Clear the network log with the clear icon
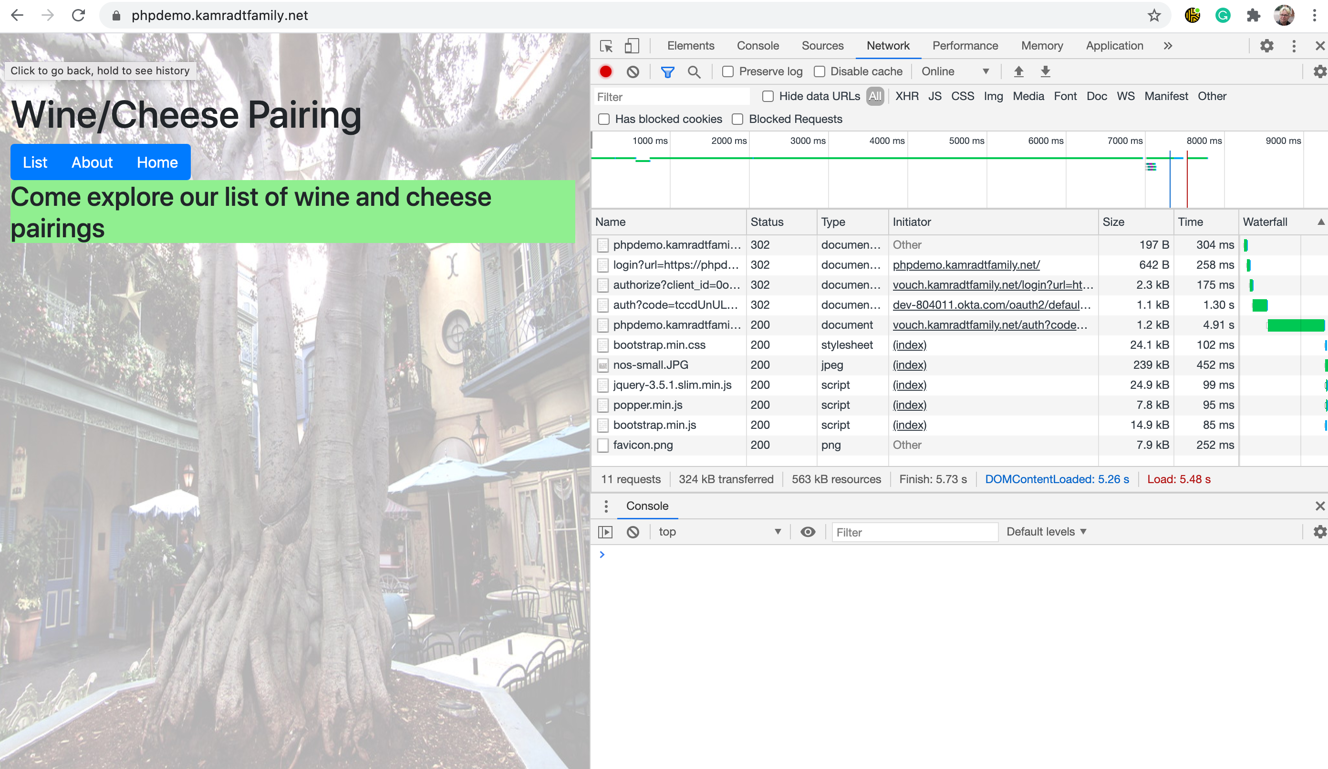 point(633,71)
